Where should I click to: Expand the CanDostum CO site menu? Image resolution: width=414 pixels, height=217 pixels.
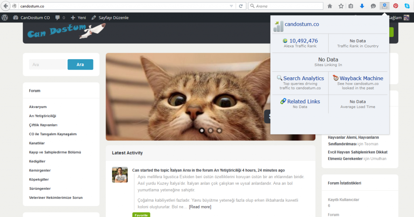point(32,18)
